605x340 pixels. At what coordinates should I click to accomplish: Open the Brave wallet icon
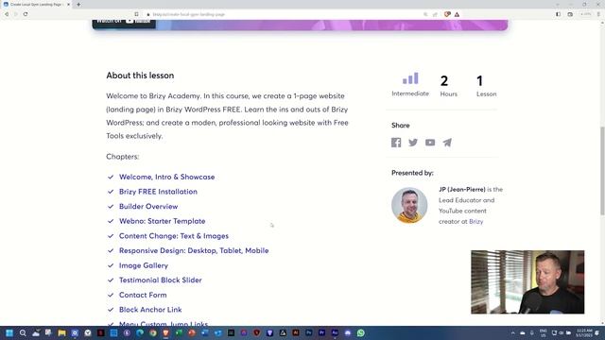point(570,14)
